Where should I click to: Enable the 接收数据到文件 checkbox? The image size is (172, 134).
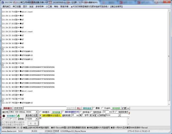point(63,112)
